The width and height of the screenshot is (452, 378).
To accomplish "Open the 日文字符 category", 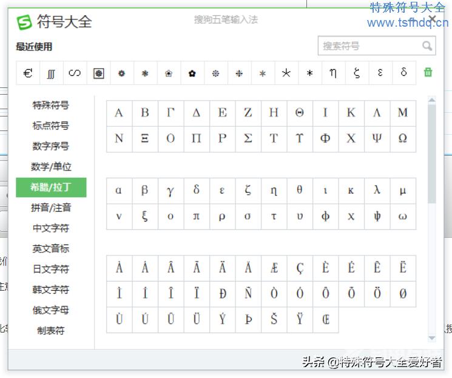I will 51,269.
